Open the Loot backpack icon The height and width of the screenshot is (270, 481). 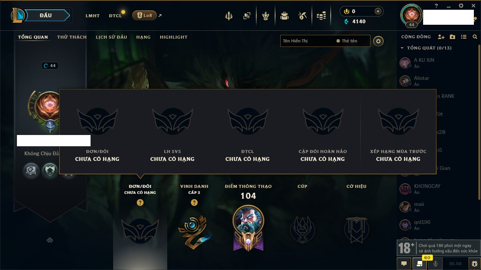(284, 16)
